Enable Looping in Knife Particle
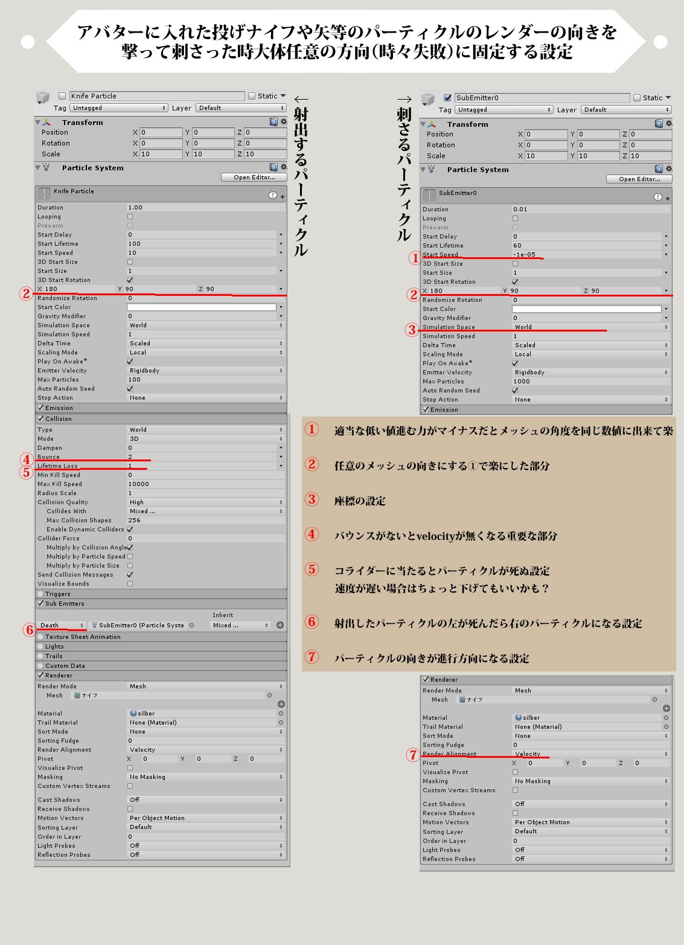The image size is (684, 945). coord(130,216)
